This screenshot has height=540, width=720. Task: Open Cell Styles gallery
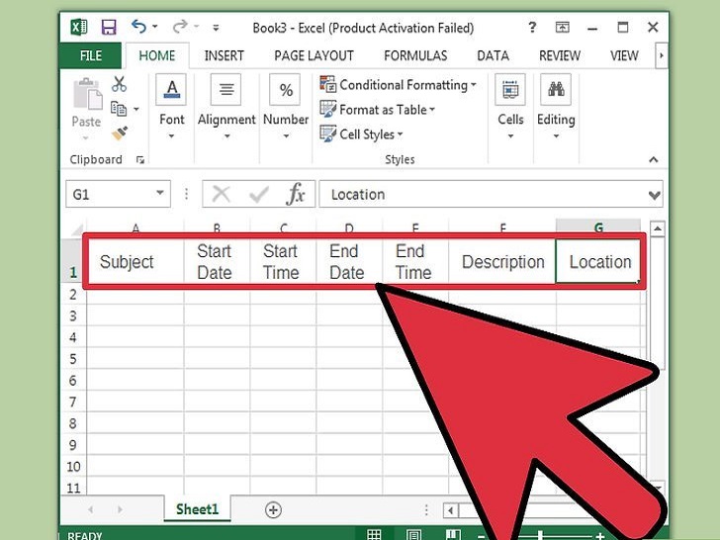pos(361,135)
